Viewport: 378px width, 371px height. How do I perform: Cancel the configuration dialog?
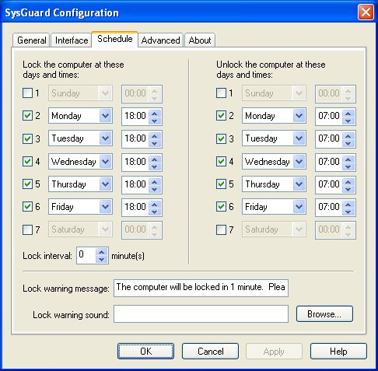(x=210, y=352)
